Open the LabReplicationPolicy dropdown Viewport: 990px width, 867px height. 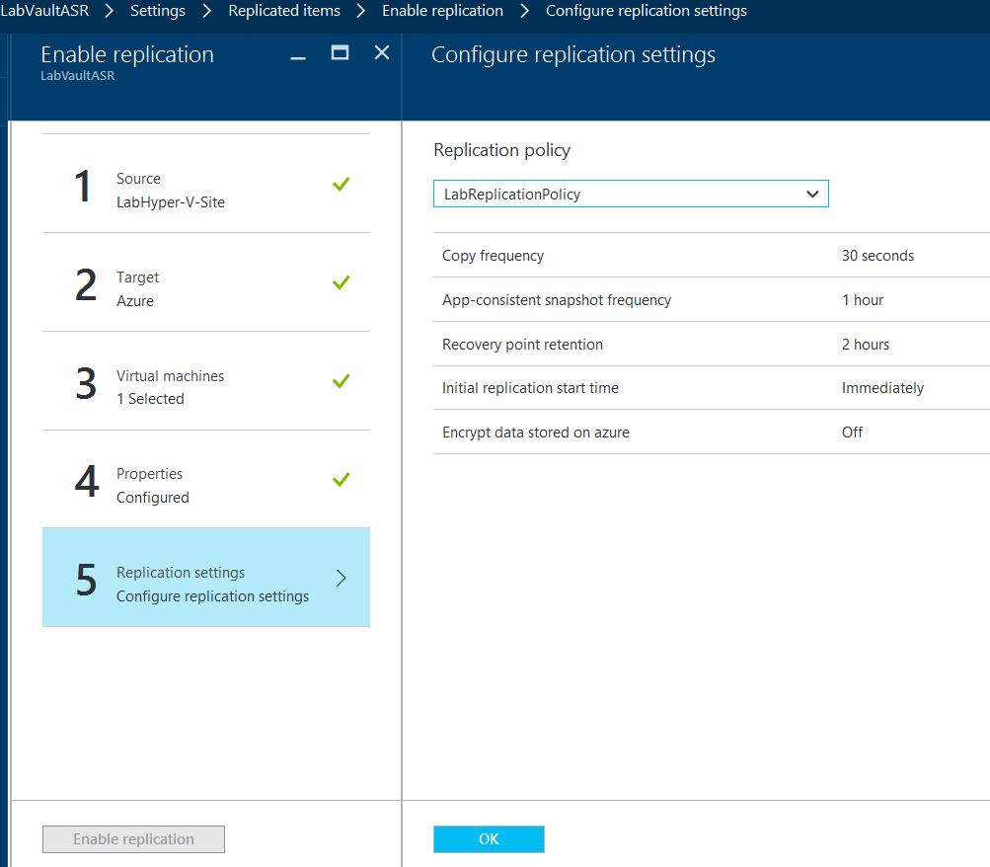pyautogui.click(x=631, y=195)
